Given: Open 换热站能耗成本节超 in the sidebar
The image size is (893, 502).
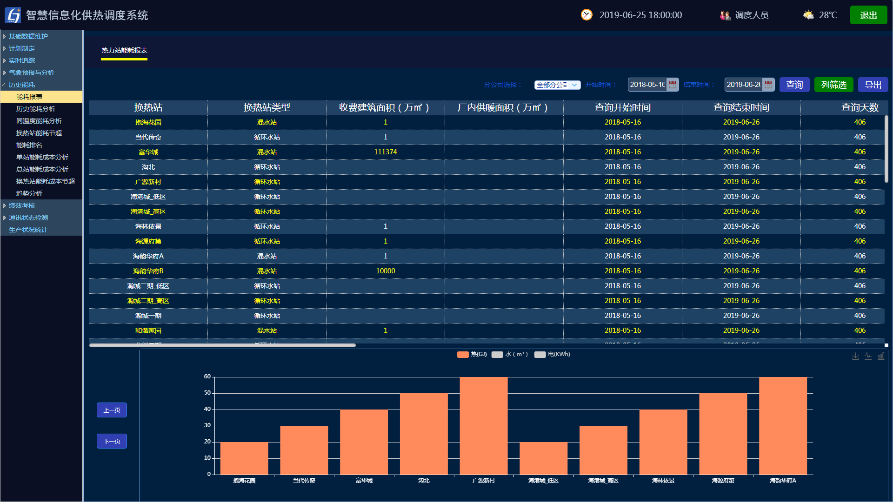Looking at the screenshot, I should click(41, 181).
